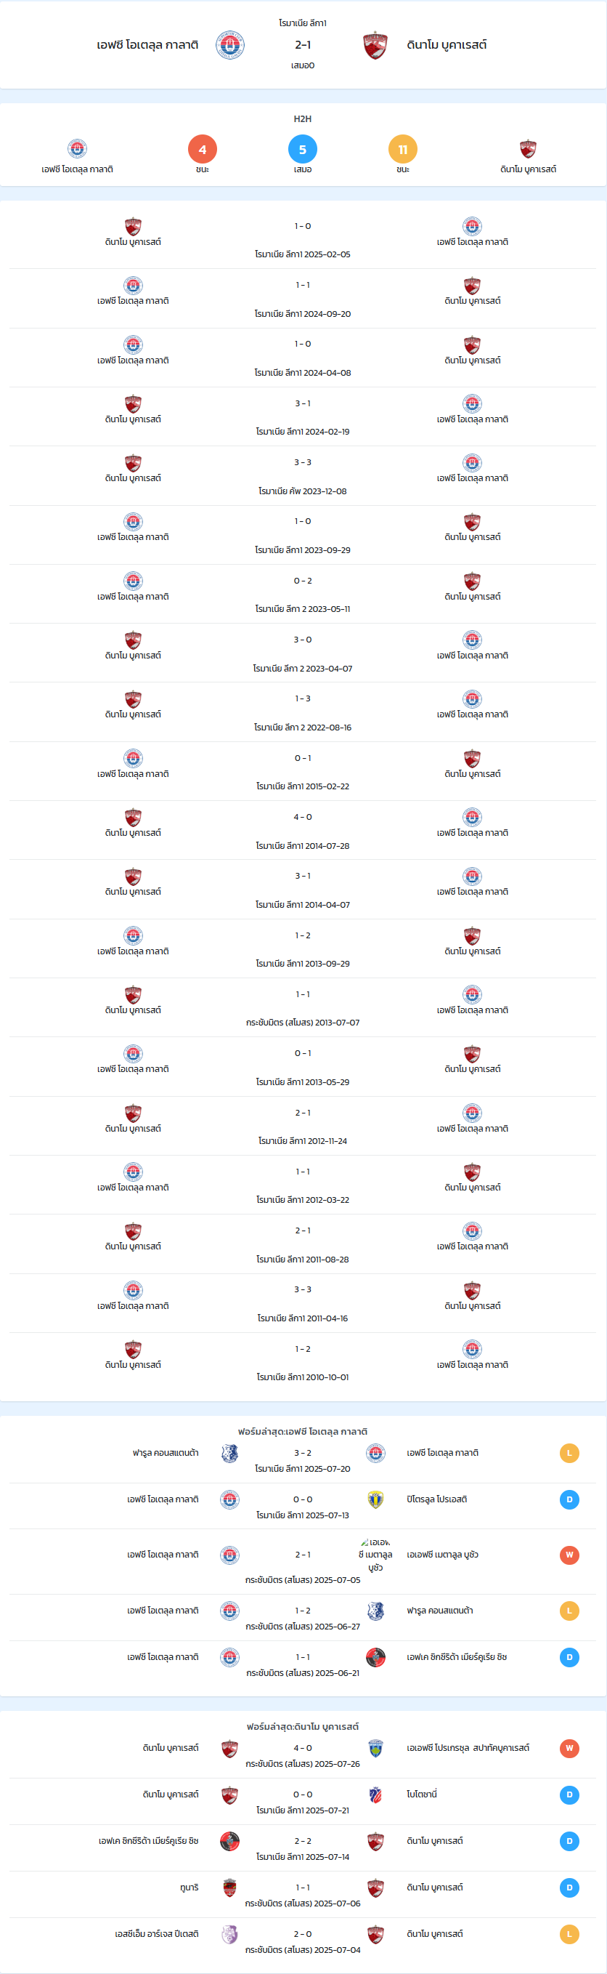Click the Dinamo București team name in the H2H summary
Viewport: 607px width, 1974px height.
(x=528, y=169)
